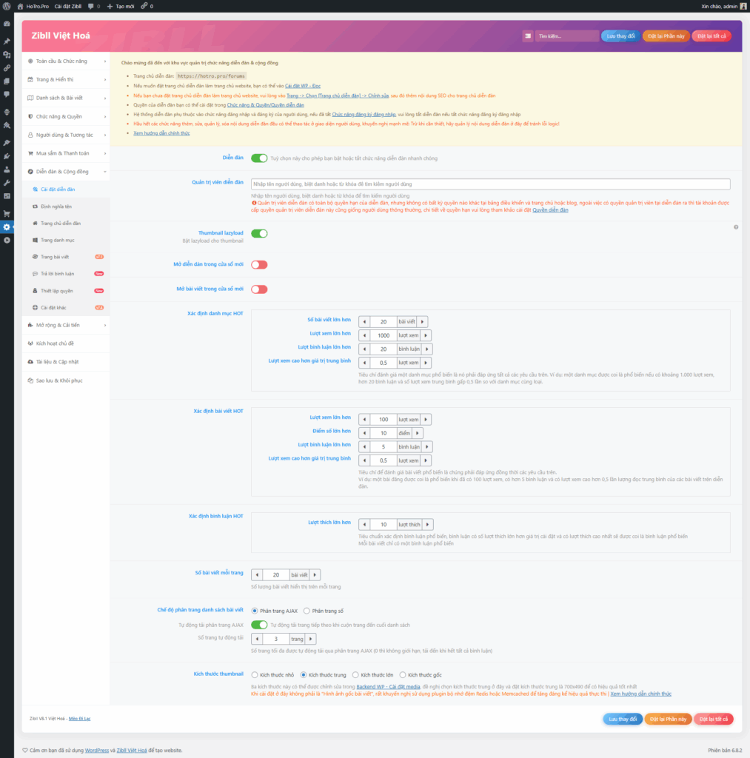Increase Số bài viết mỗi trang value
The width and height of the screenshot is (750, 758).
click(x=315, y=574)
